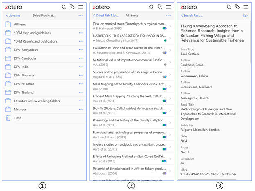Open In-vitro studies on probiotic and antioxidant item
The width and height of the screenshot is (255, 191).
(132, 147)
